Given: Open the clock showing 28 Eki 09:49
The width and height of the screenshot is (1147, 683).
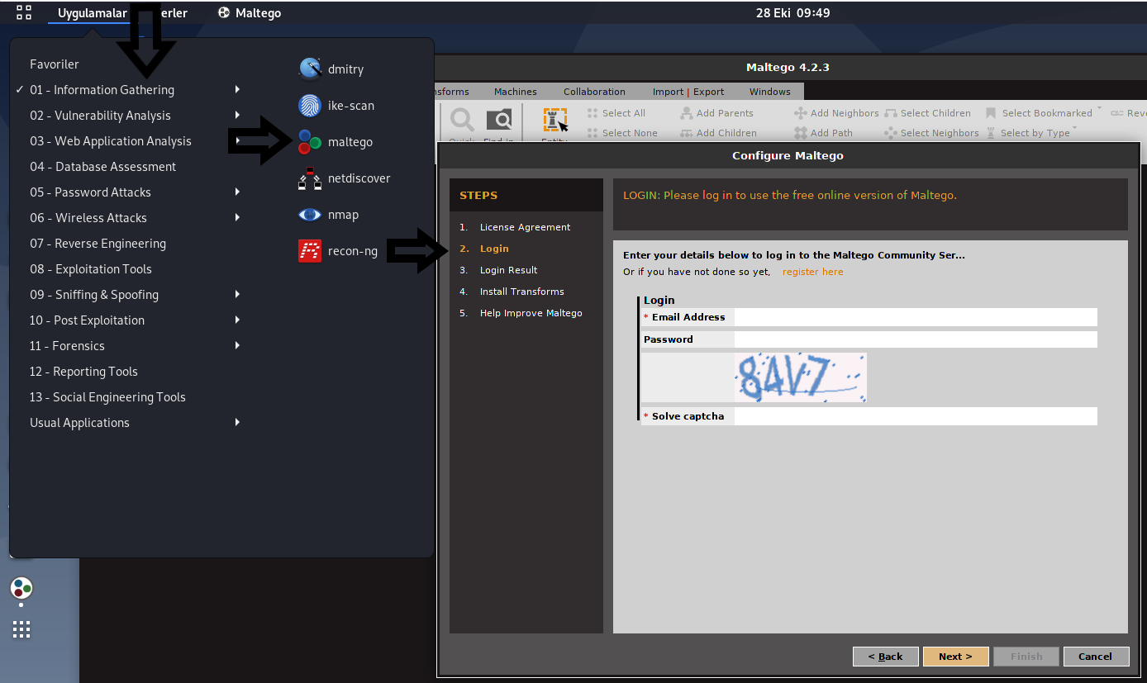Looking at the screenshot, I should (x=792, y=13).
